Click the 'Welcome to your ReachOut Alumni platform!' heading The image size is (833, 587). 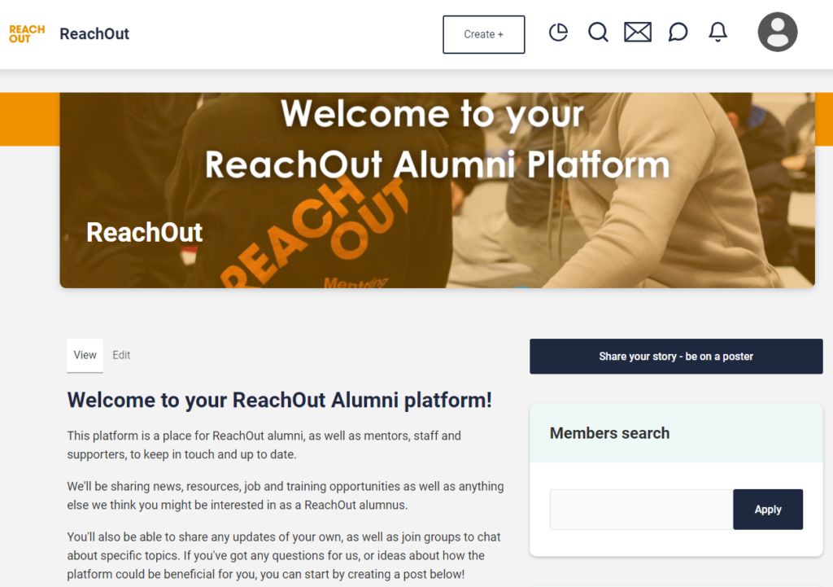[279, 401]
